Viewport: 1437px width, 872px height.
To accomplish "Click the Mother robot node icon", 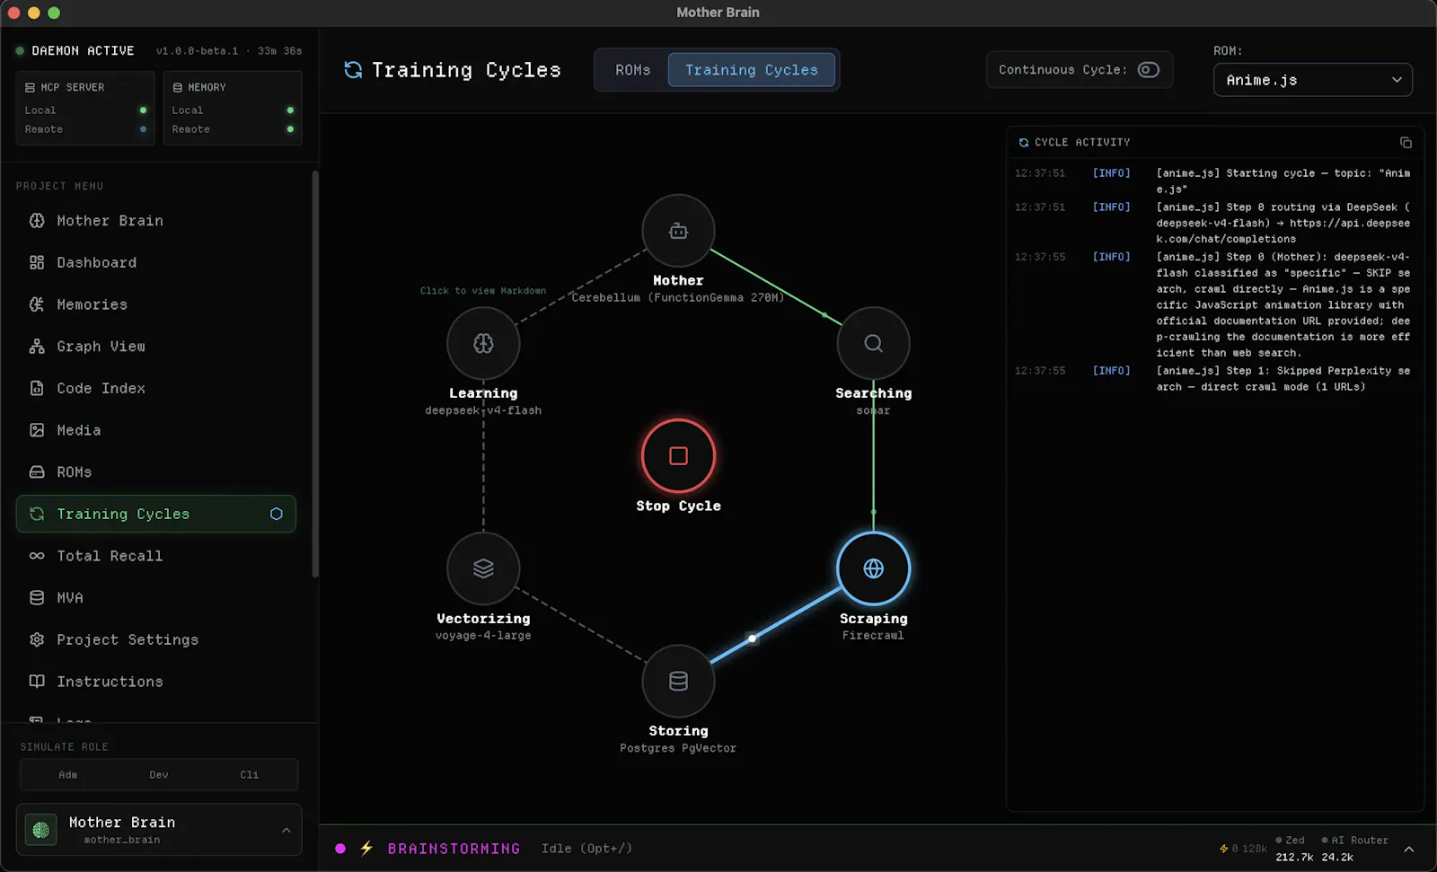I will (x=678, y=231).
